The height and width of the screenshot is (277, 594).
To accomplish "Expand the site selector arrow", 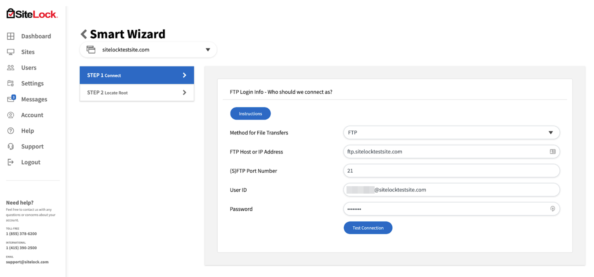I will 208,50.
